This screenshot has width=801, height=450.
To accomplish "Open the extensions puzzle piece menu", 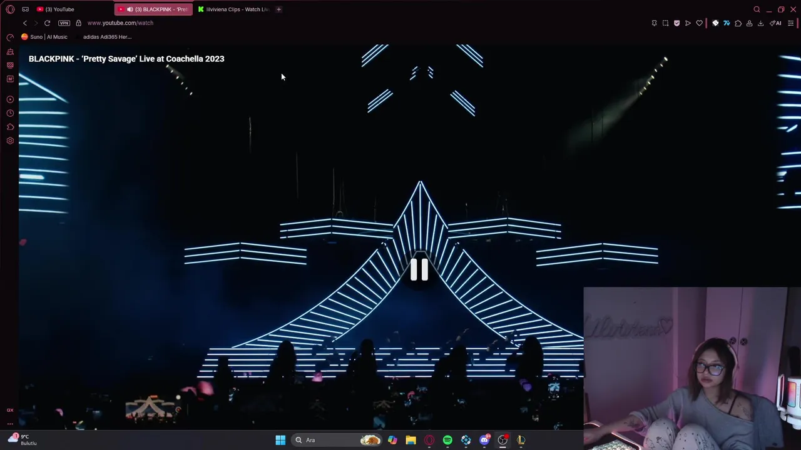I will coord(738,23).
